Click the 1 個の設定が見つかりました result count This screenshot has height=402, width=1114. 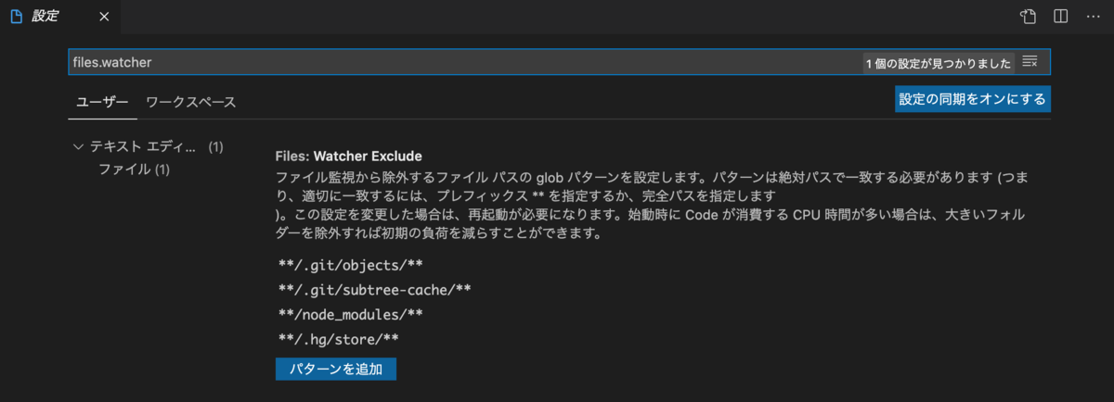939,63
